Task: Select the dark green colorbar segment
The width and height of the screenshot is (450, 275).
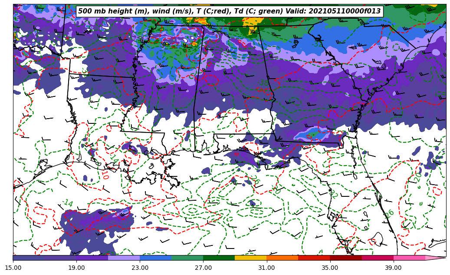Action: pos(219,258)
